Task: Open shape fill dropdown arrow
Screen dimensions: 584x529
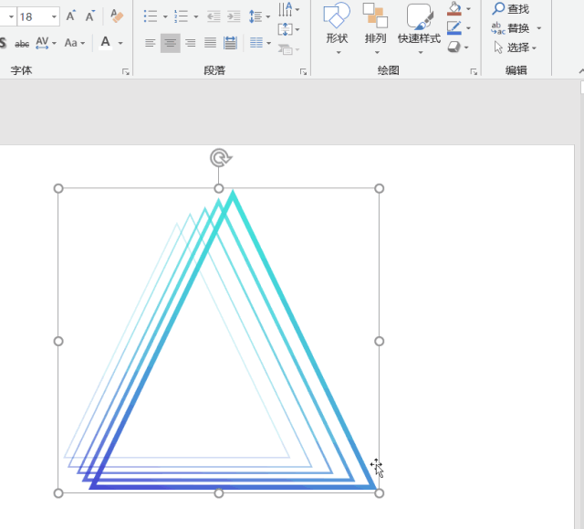Action: [468, 9]
